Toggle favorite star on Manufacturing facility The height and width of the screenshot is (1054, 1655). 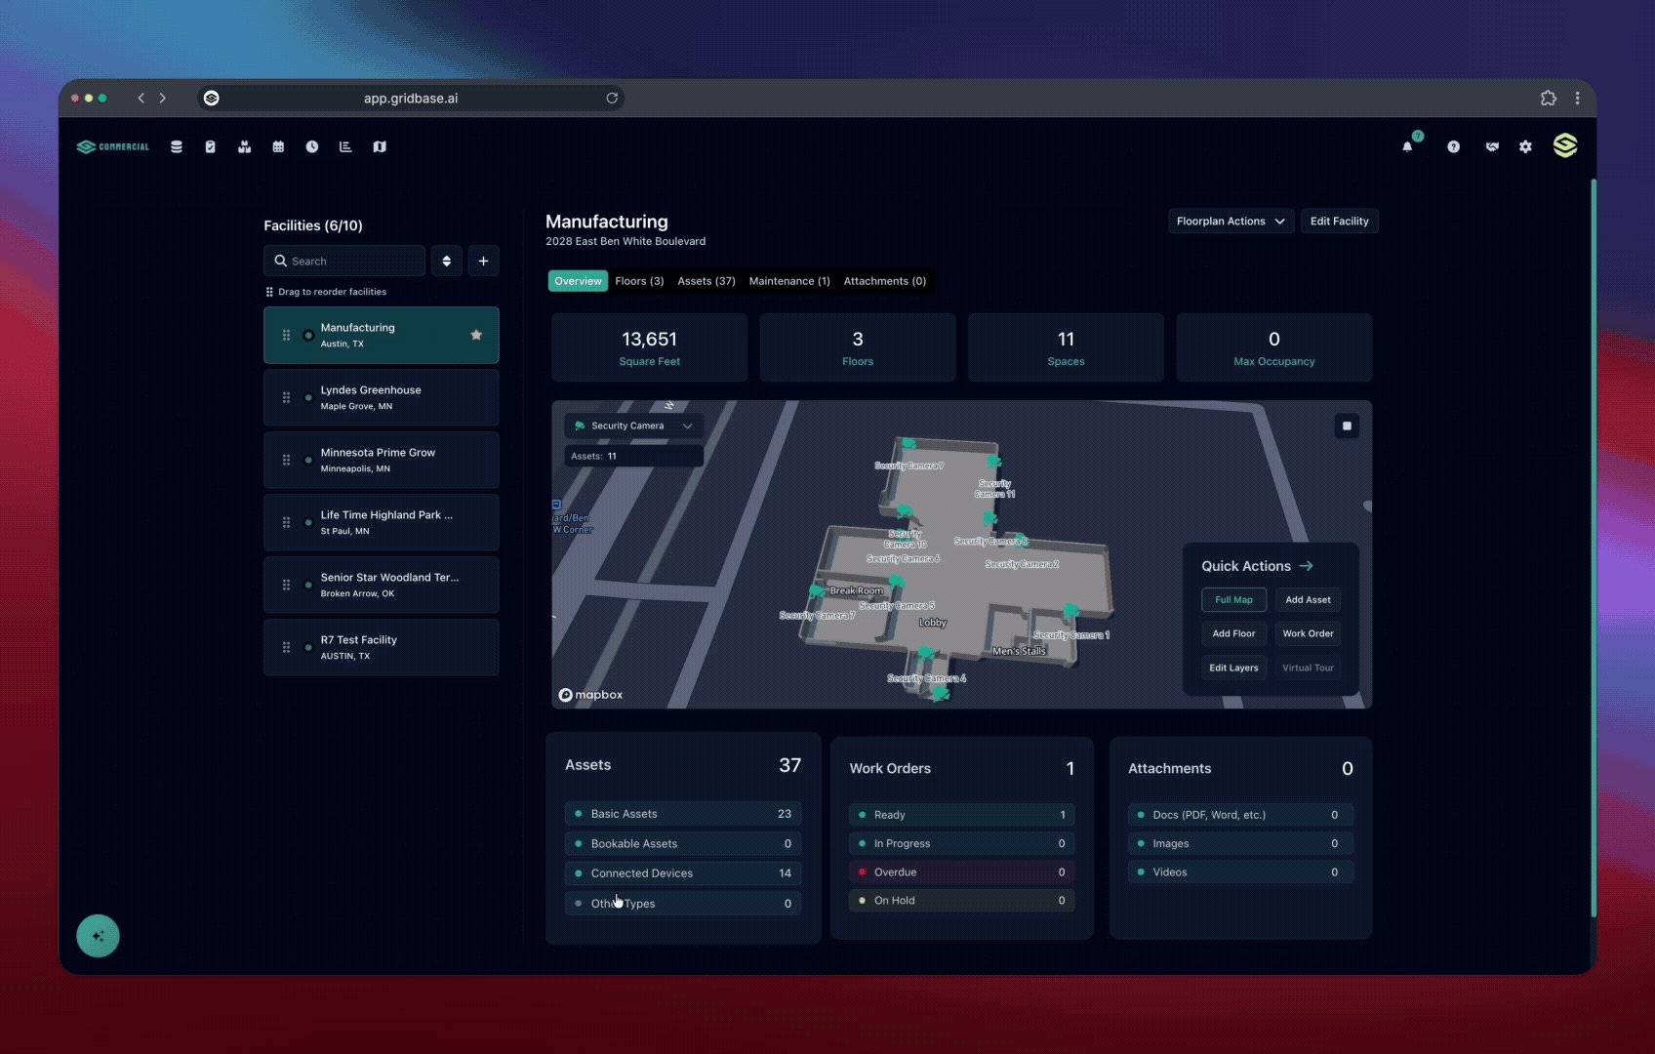click(476, 335)
